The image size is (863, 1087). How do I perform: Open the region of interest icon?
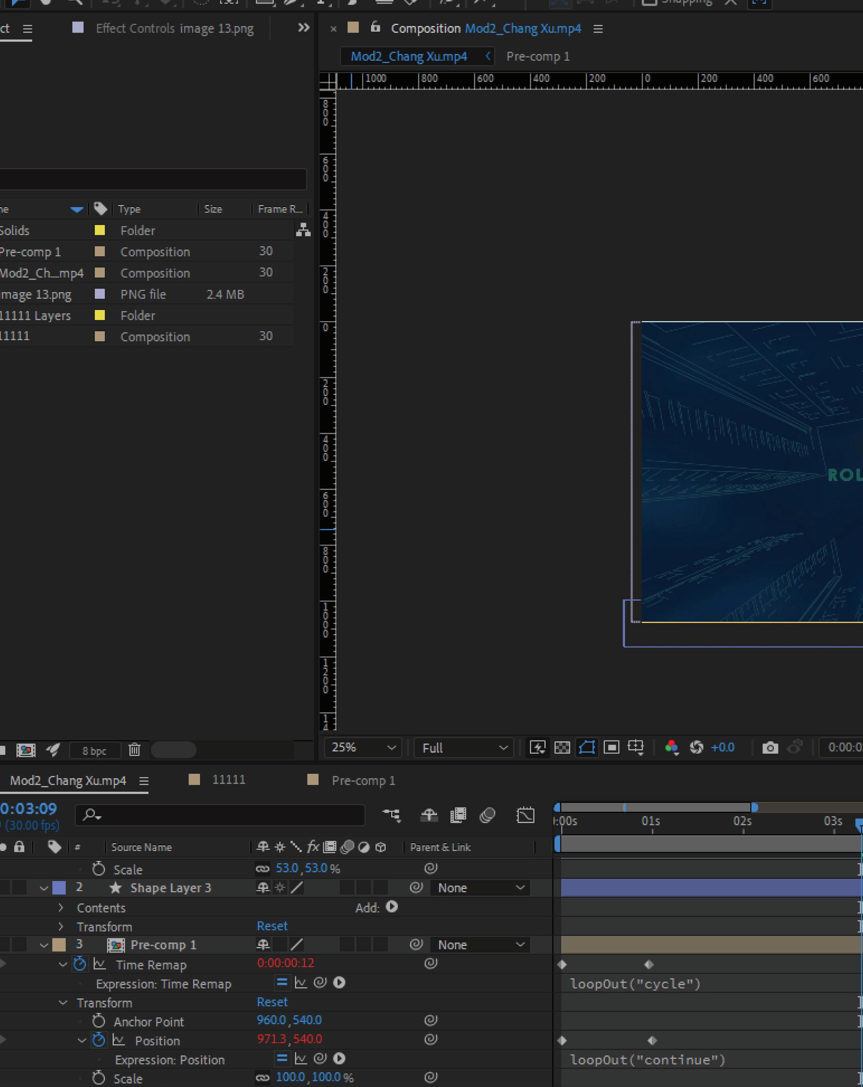[x=611, y=747]
